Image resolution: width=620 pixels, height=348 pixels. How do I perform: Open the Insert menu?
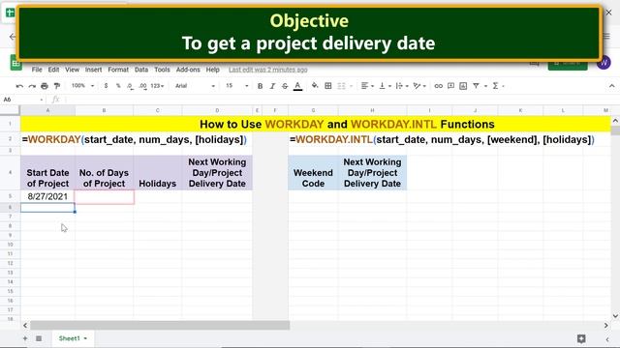pyautogui.click(x=93, y=70)
